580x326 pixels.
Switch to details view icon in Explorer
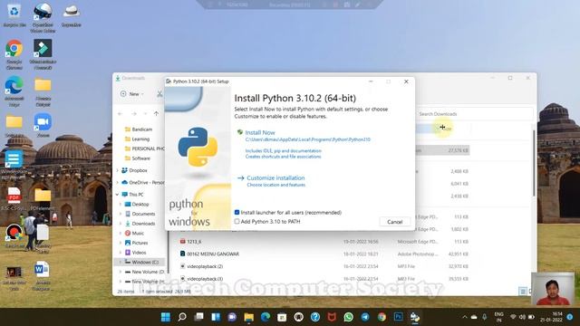pos(523,292)
